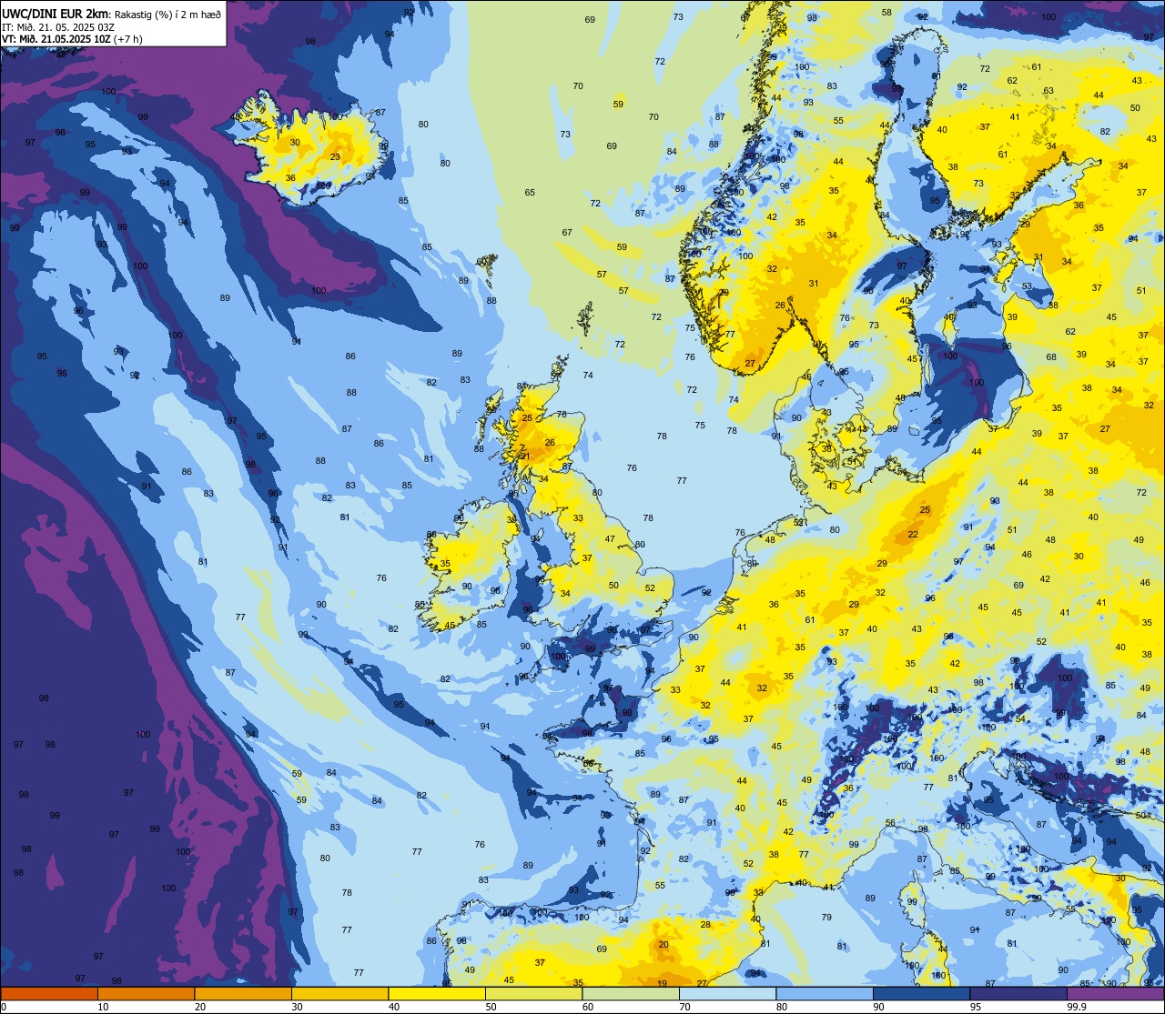1165x1014 pixels.
Task: Click the pale green 60–70 legend swatch
Action: coord(631,993)
